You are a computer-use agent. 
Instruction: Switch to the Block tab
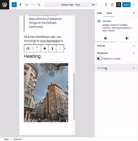109,13
